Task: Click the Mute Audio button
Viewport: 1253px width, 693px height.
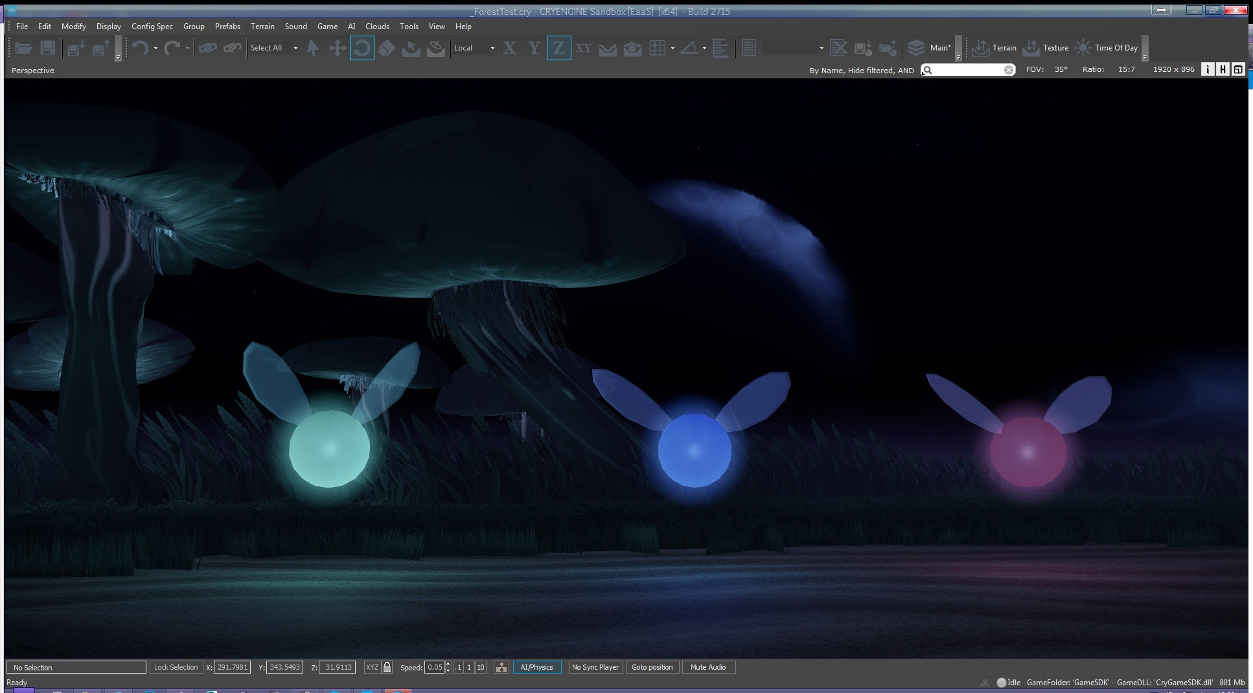Action: click(x=708, y=667)
